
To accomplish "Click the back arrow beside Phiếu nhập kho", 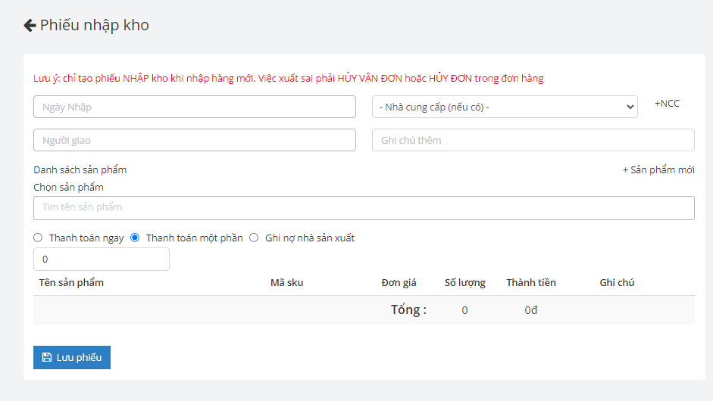I will [x=30, y=26].
